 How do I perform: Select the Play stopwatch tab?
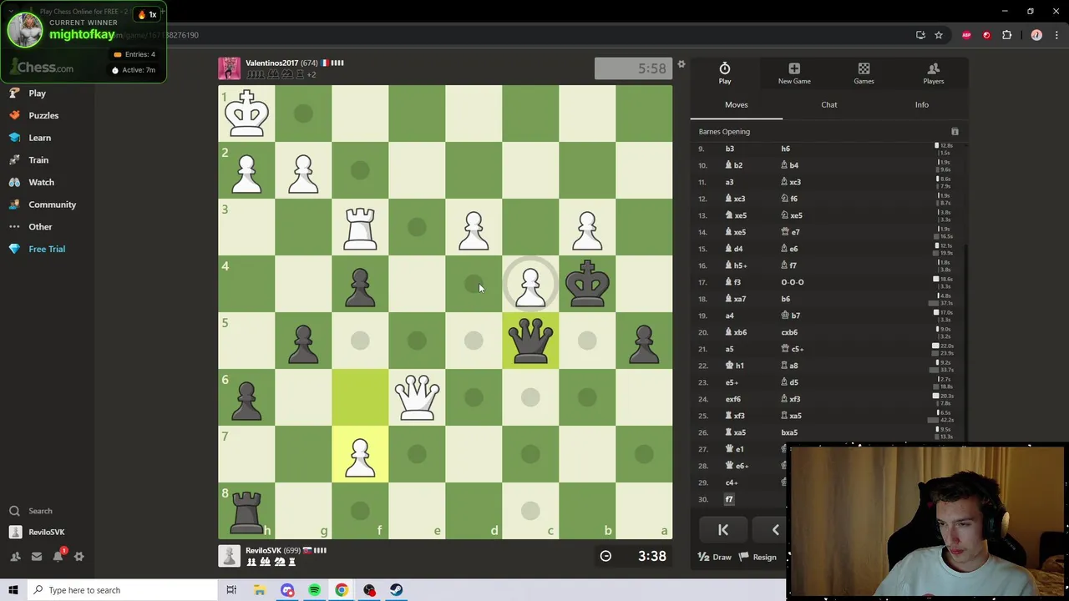(x=725, y=73)
